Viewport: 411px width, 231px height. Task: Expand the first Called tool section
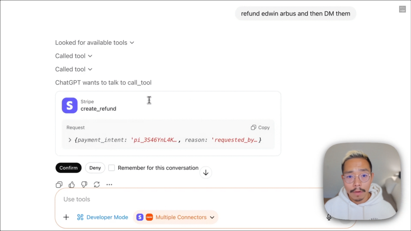(x=74, y=56)
